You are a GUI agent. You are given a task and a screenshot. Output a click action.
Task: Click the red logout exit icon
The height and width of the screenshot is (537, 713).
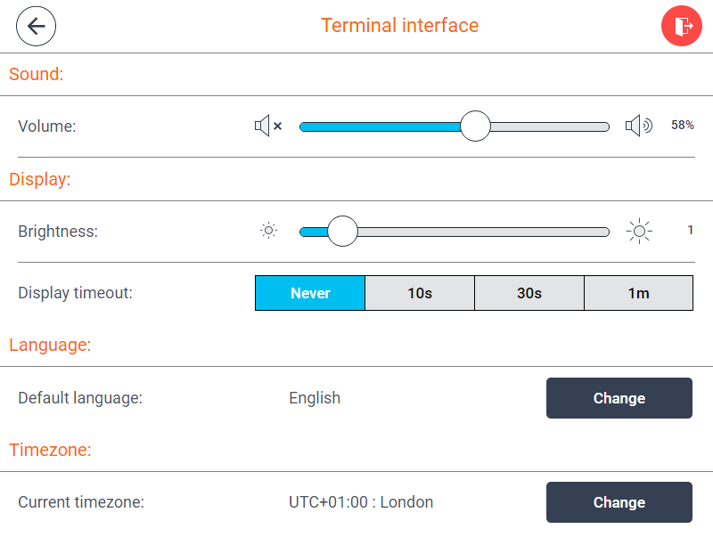(682, 26)
